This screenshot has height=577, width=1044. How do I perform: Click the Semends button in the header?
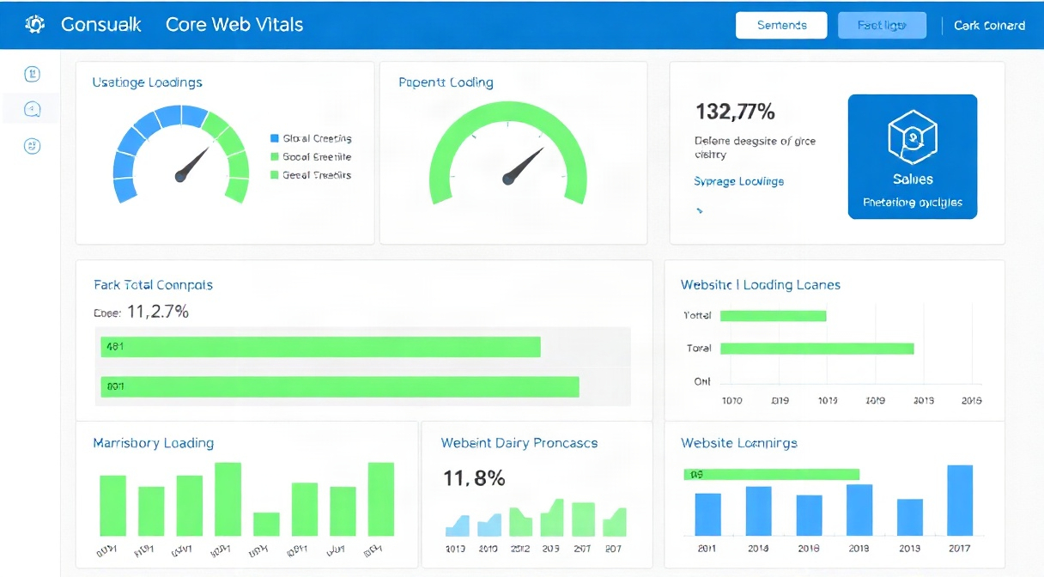(781, 26)
